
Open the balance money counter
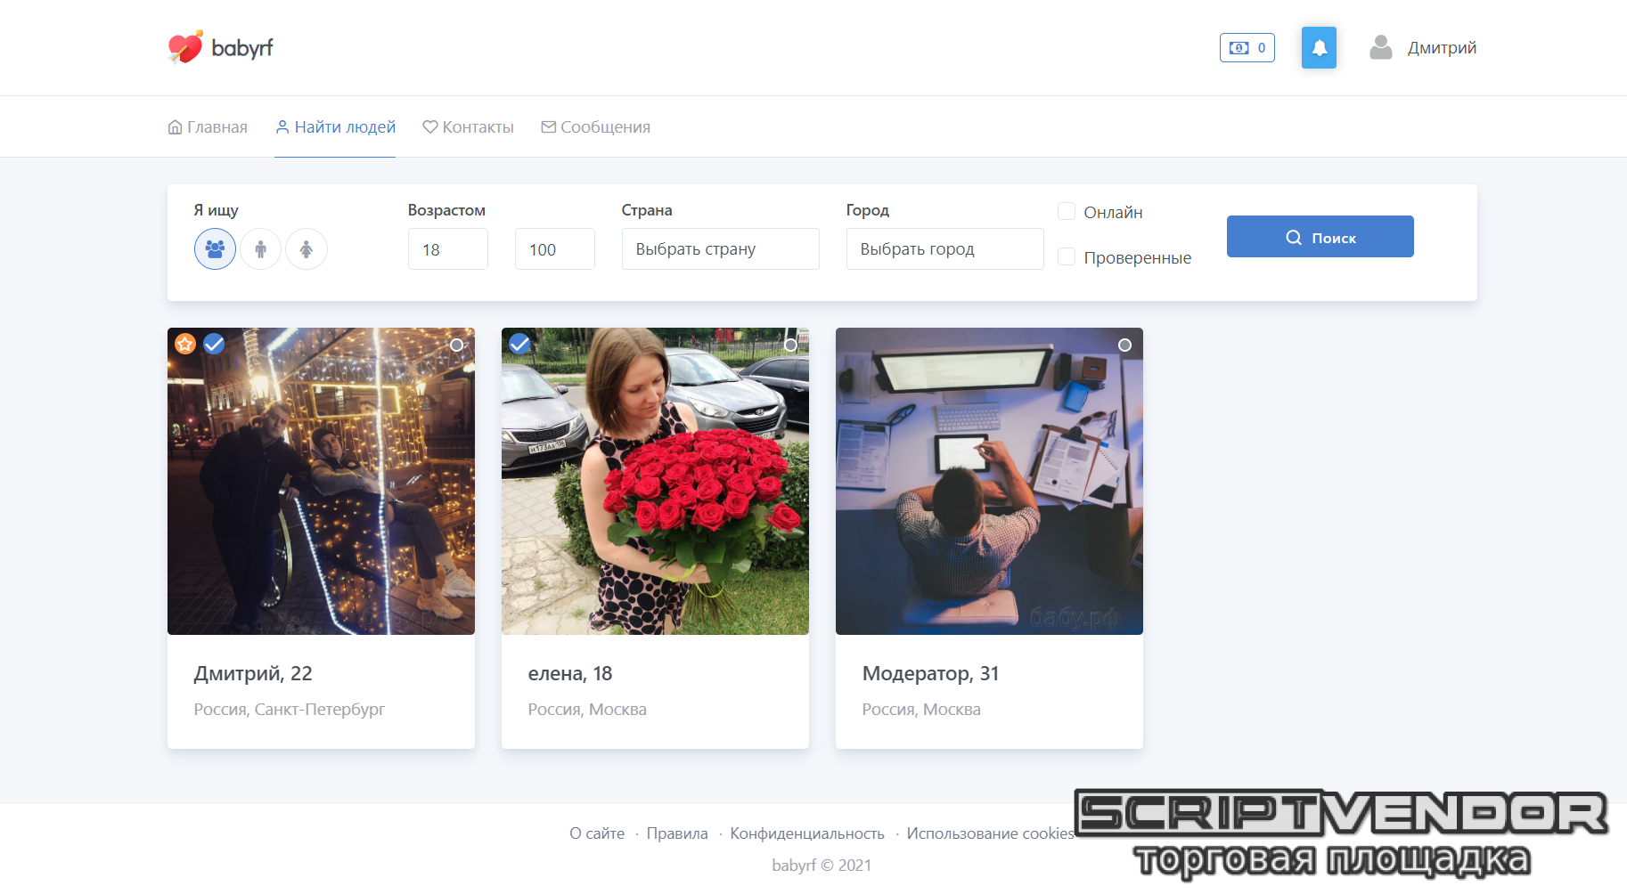pyautogui.click(x=1247, y=48)
